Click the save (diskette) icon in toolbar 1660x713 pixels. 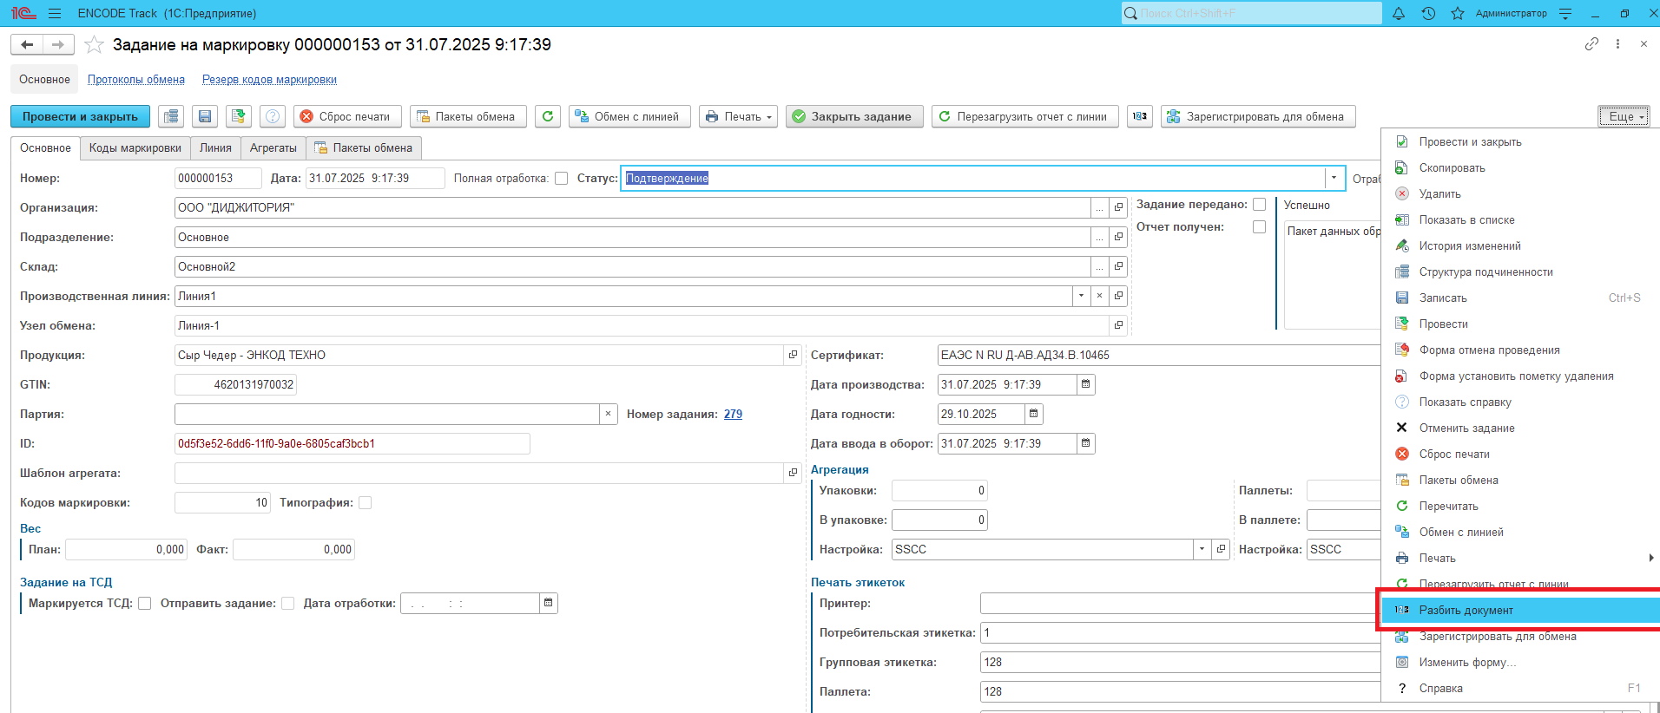point(205,116)
